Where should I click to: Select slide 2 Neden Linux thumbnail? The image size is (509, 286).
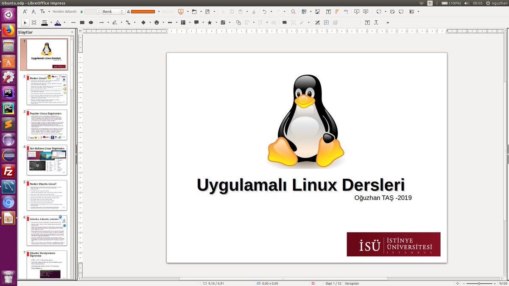coord(47,90)
